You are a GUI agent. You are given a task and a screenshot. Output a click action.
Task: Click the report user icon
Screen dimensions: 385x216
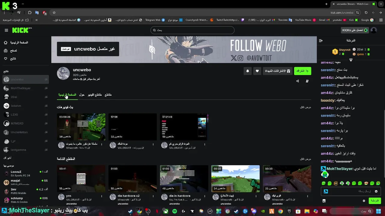pos(307,81)
